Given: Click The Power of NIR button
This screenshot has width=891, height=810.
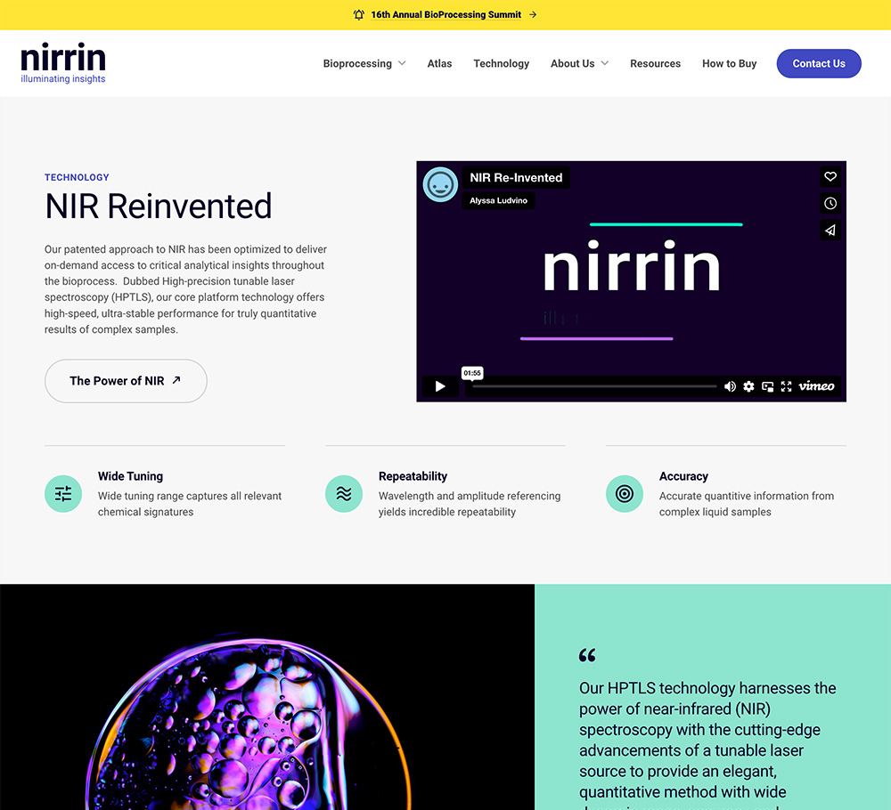Looking at the screenshot, I should tap(126, 381).
